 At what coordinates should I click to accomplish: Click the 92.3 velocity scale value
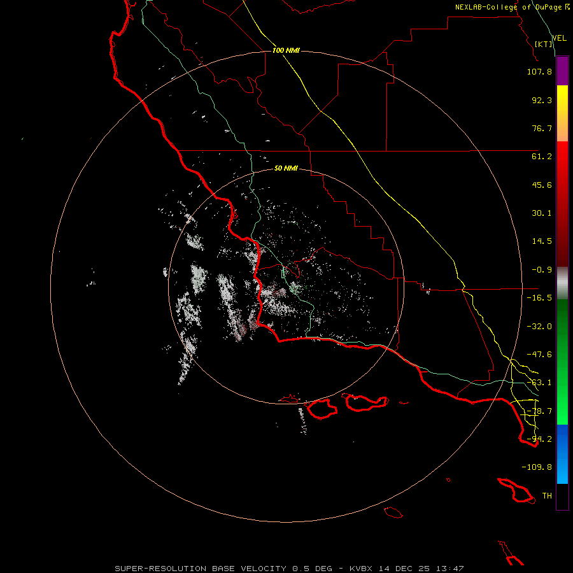542,100
